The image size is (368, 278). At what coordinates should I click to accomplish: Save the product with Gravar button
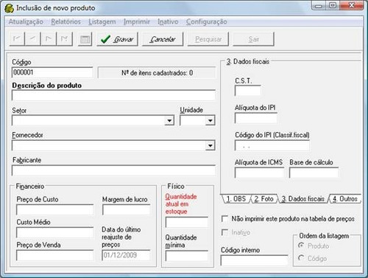117,39
